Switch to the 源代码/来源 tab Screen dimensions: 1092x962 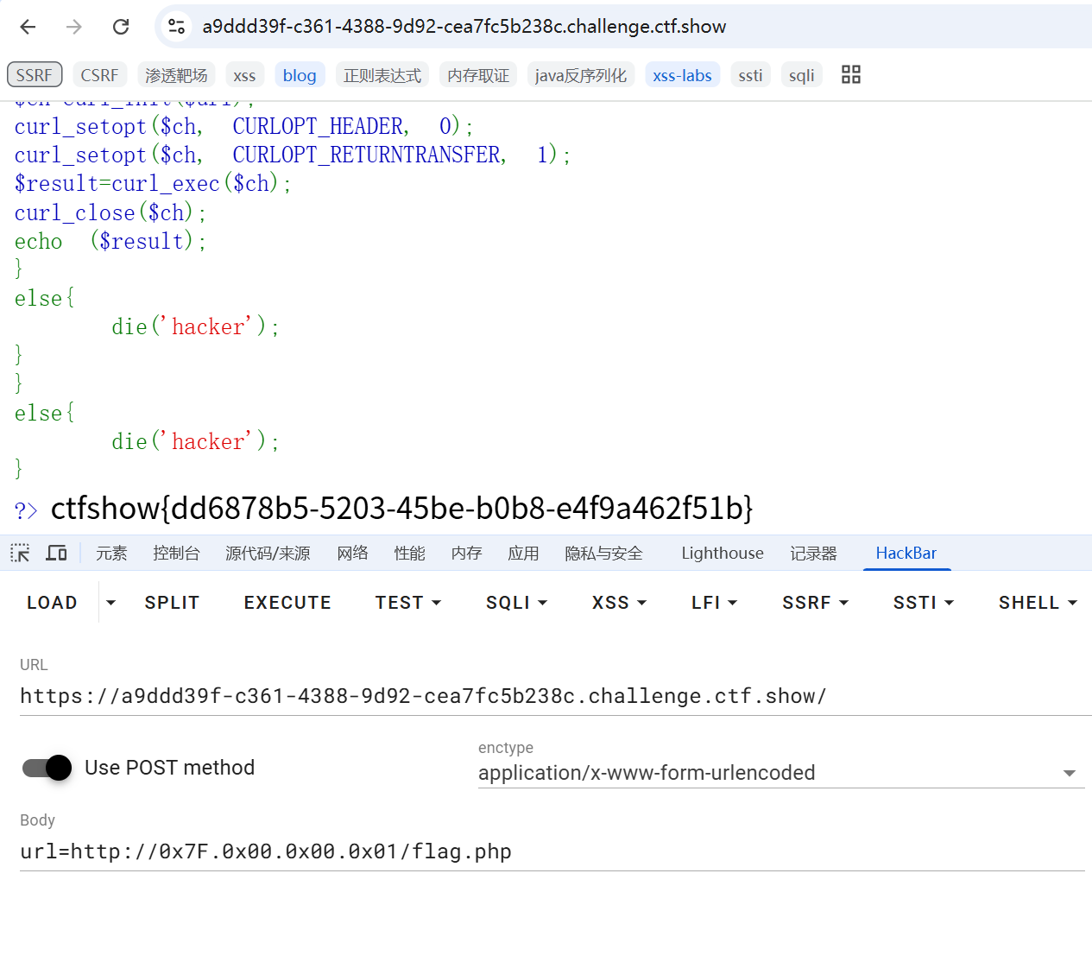coord(268,553)
